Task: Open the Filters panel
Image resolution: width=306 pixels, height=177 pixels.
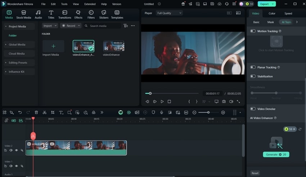Action: point(91,15)
